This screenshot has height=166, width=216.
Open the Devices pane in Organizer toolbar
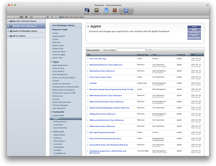pyautogui.click(x=87, y=11)
